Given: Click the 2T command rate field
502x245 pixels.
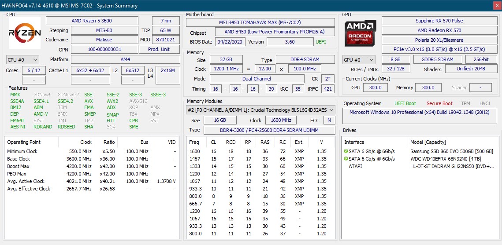Looking at the screenshot, I should pyautogui.click(x=327, y=79).
